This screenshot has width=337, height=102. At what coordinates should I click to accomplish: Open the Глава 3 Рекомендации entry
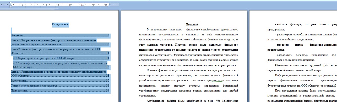60,73
